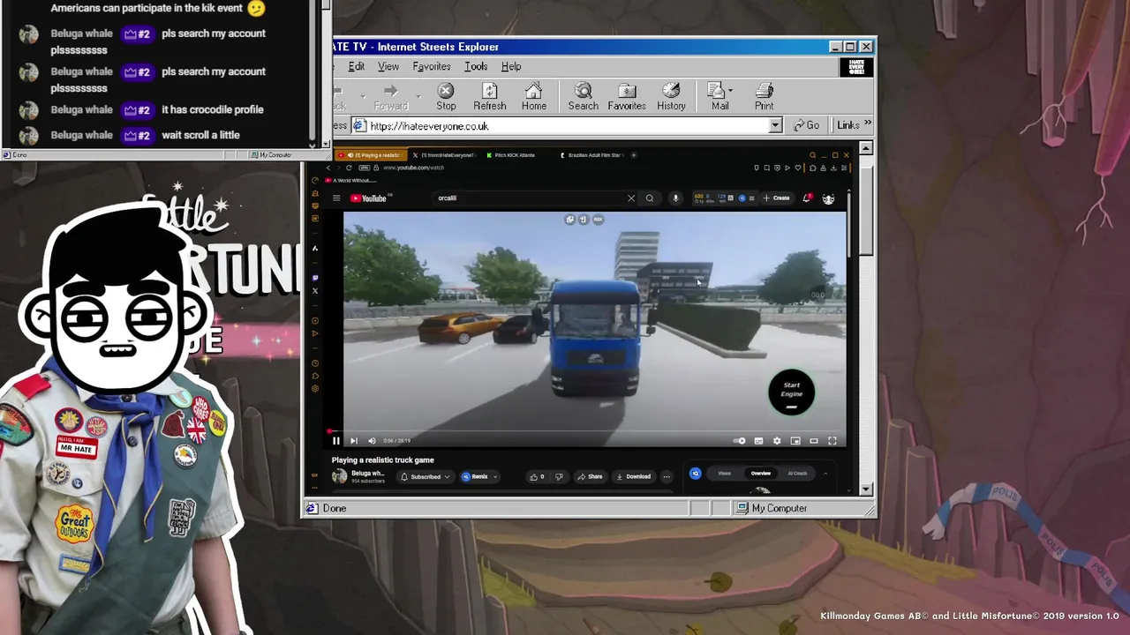
Task: Click the YouTube Create button
Action: coord(775,198)
